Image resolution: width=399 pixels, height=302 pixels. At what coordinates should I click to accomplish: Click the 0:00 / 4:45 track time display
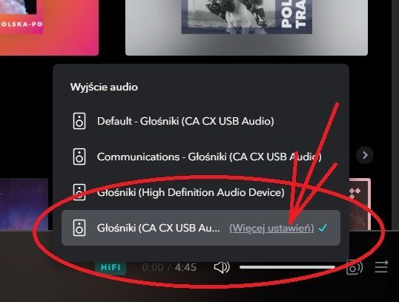(169, 267)
